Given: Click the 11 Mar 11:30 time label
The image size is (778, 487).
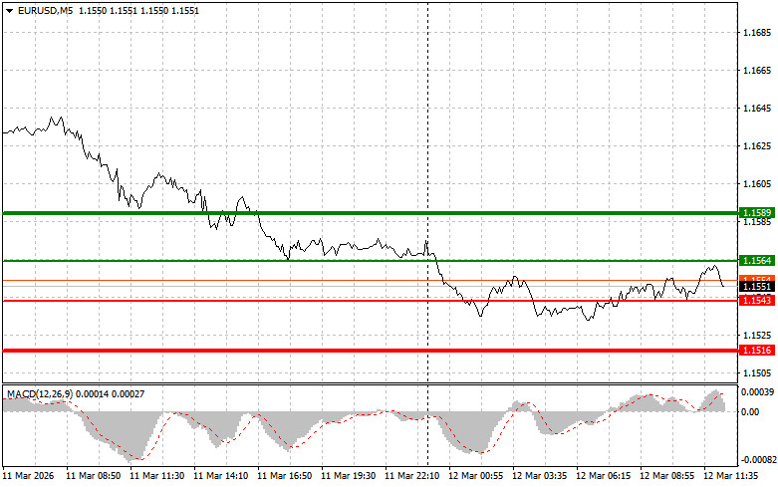Looking at the screenshot, I should (156, 476).
